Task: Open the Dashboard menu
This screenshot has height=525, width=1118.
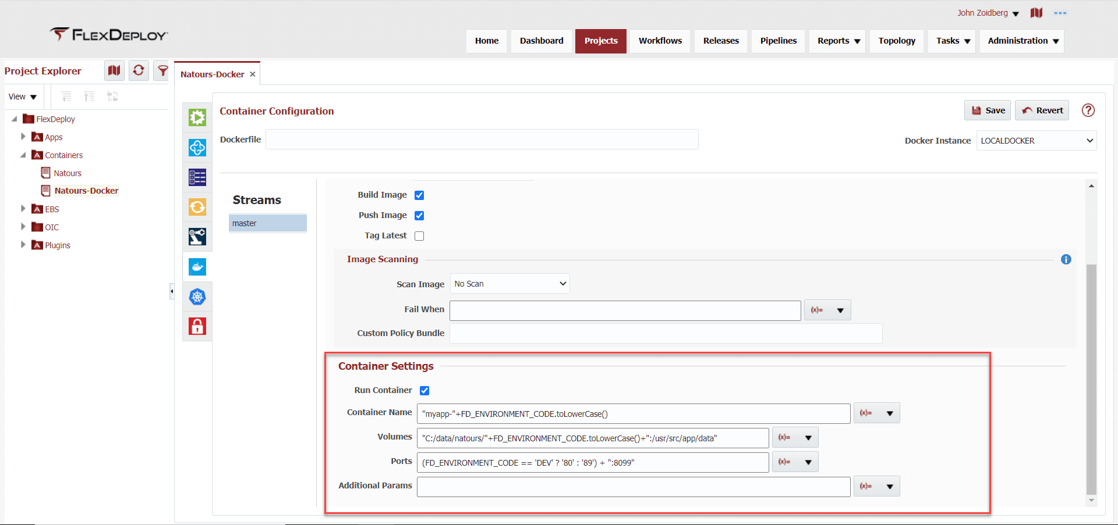Action: pos(542,41)
